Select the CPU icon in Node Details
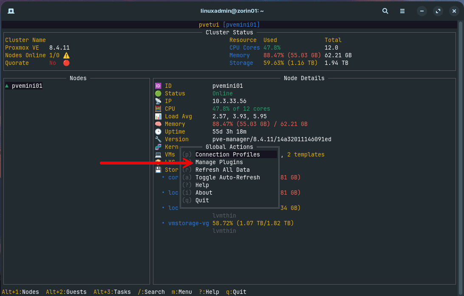The image size is (464, 296). coord(158,109)
